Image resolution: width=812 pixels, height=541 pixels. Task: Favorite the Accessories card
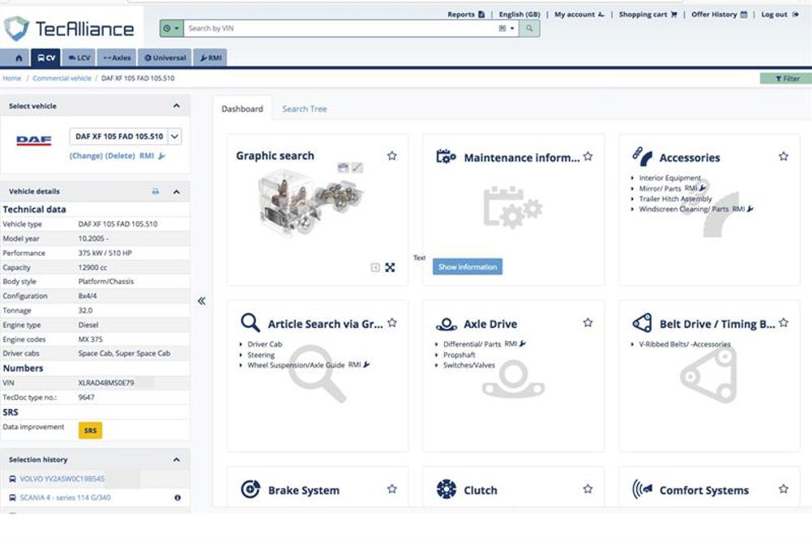coord(784,155)
